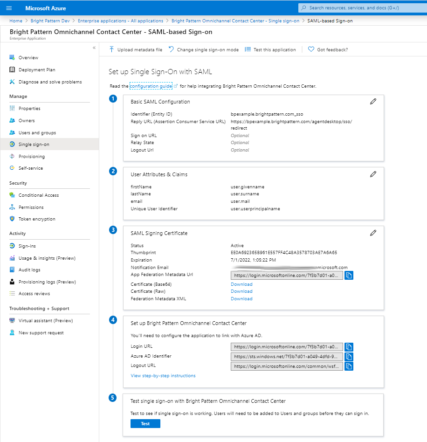Open View step-by-step instructions link

coord(163,376)
